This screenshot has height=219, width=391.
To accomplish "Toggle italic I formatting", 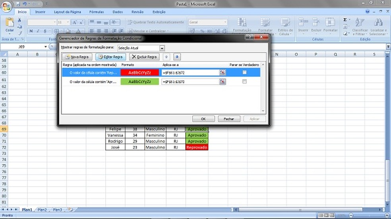I will pos(38,31).
